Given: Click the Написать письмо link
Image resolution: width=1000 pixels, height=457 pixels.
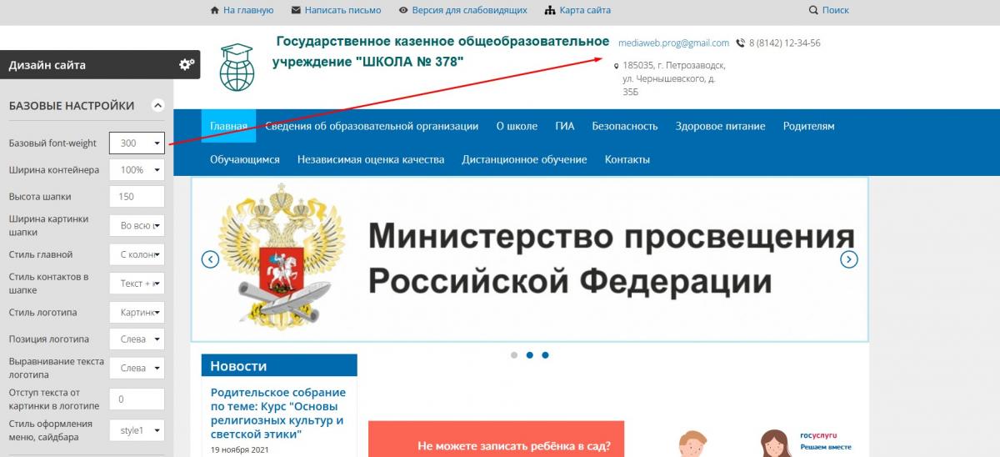Looking at the screenshot, I should pyautogui.click(x=342, y=10).
